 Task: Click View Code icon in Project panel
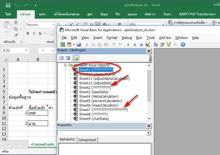click(x=61, y=58)
